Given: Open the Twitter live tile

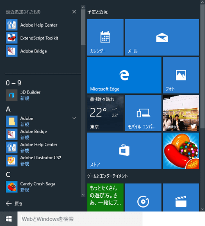Looking at the screenshot, I should (x=181, y=113).
